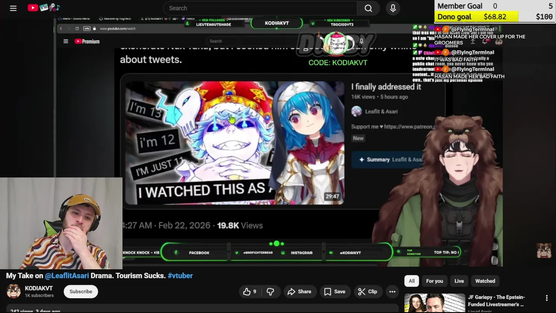
Task: Click the video player area
Action: pyautogui.click(x=278, y=143)
